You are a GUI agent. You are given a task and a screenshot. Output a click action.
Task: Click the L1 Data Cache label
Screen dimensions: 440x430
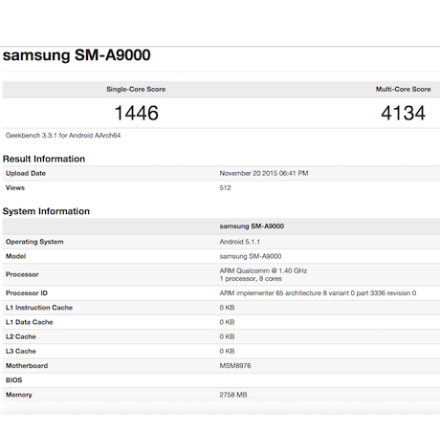[29, 322]
